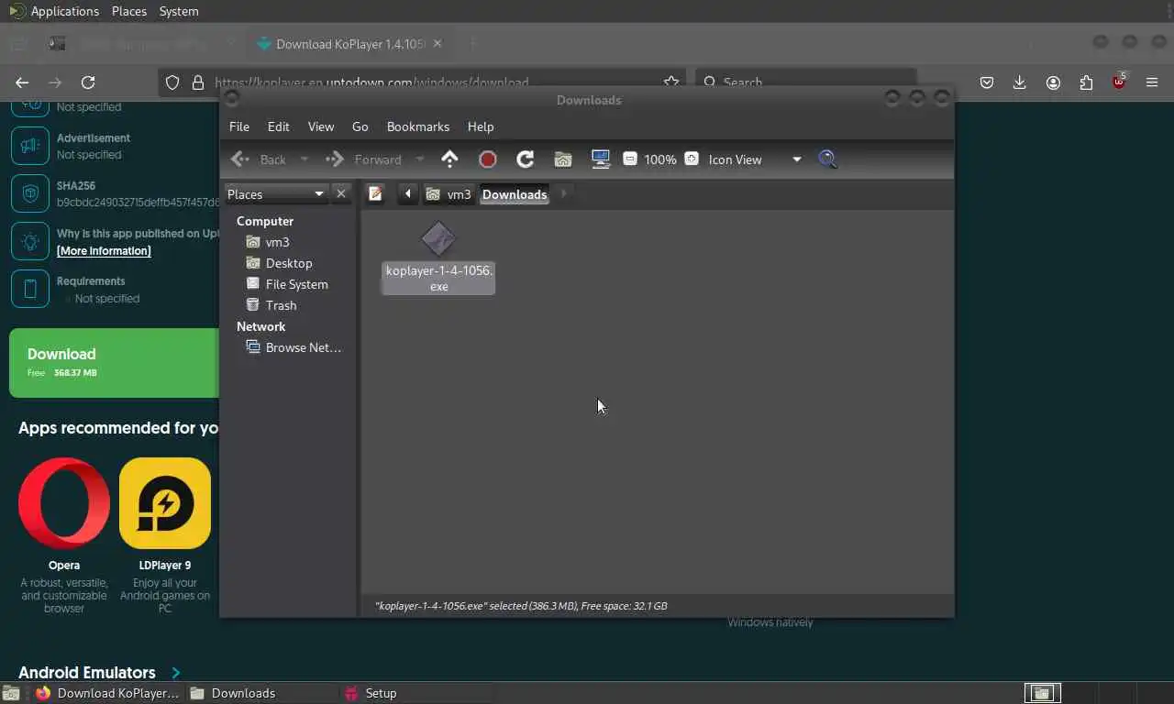The width and height of the screenshot is (1174, 704).
Task: Open Firefox Pocket save icon
Action: coord(987,82)
